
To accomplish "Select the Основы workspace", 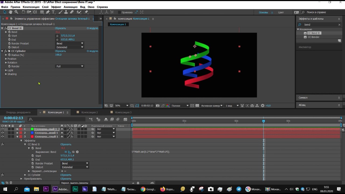I will coord(263,12).
